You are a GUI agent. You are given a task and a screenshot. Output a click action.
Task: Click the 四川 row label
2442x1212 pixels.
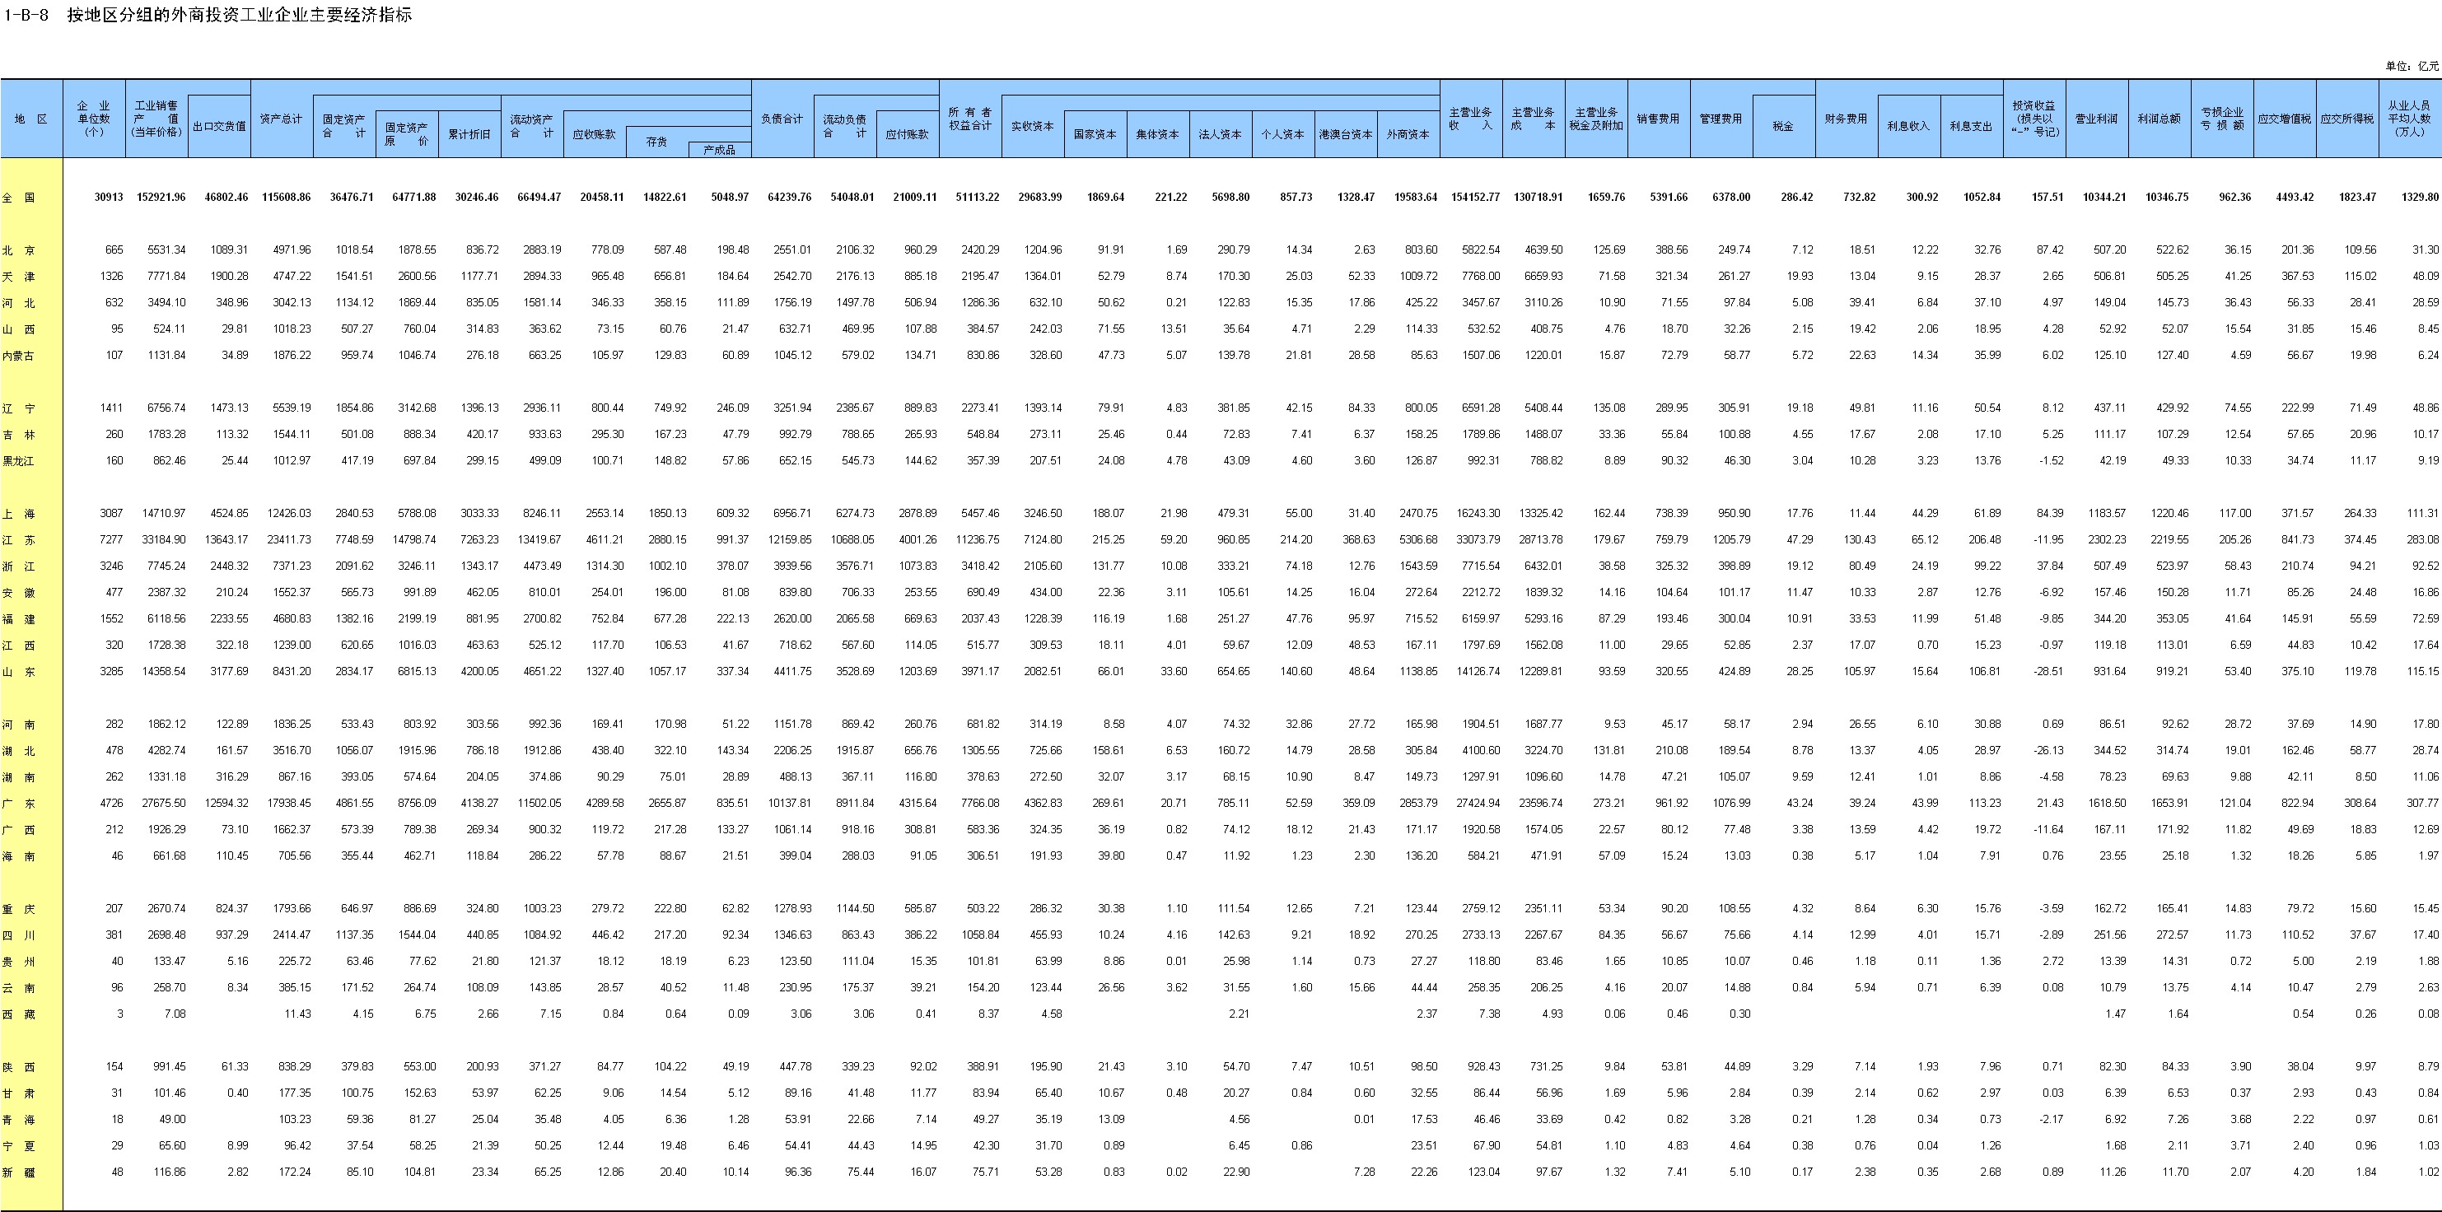coord(18,935)
